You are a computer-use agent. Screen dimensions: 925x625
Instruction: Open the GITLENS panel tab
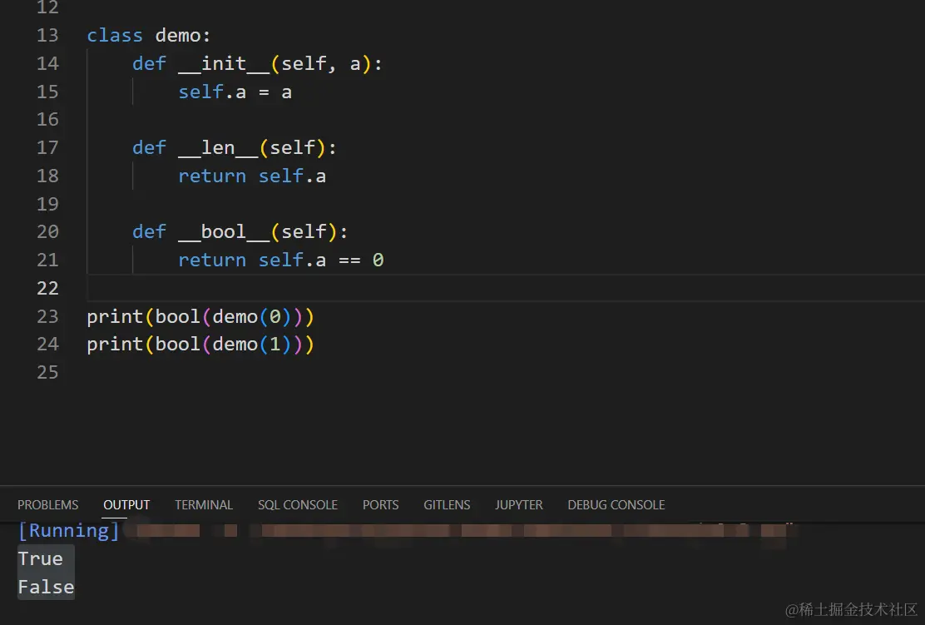[x=447, y=504]
